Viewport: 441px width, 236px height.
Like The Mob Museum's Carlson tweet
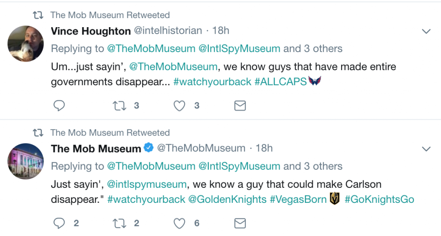point(179,224)
